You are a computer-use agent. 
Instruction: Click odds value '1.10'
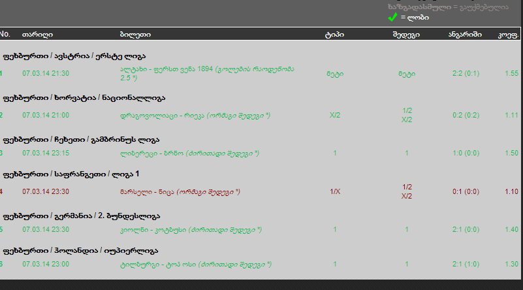(x=512, y=191)
